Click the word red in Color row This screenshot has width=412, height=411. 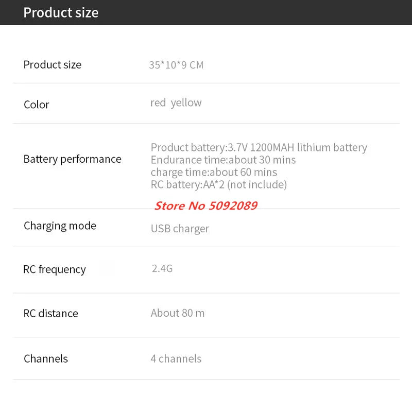158,103
